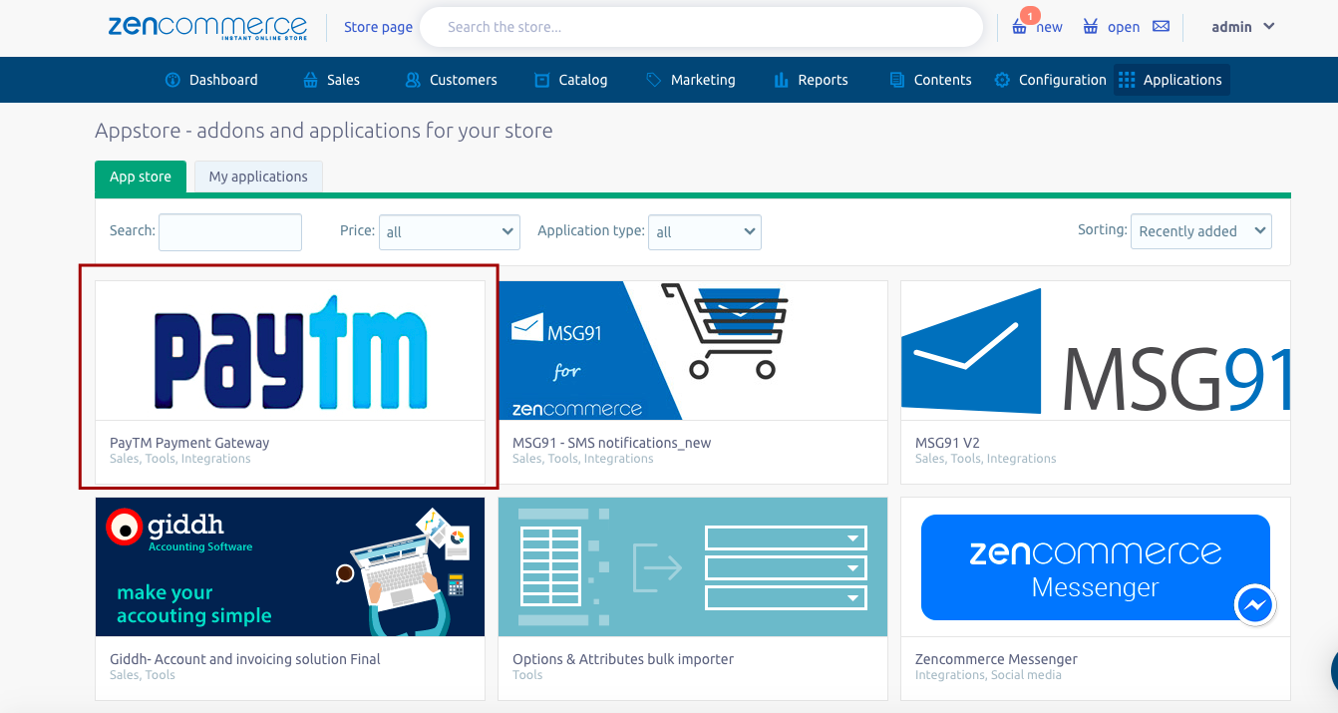Click the bulk importer table thumbnail
This screenshot has height=713, width=1338.
click(693, 566)
